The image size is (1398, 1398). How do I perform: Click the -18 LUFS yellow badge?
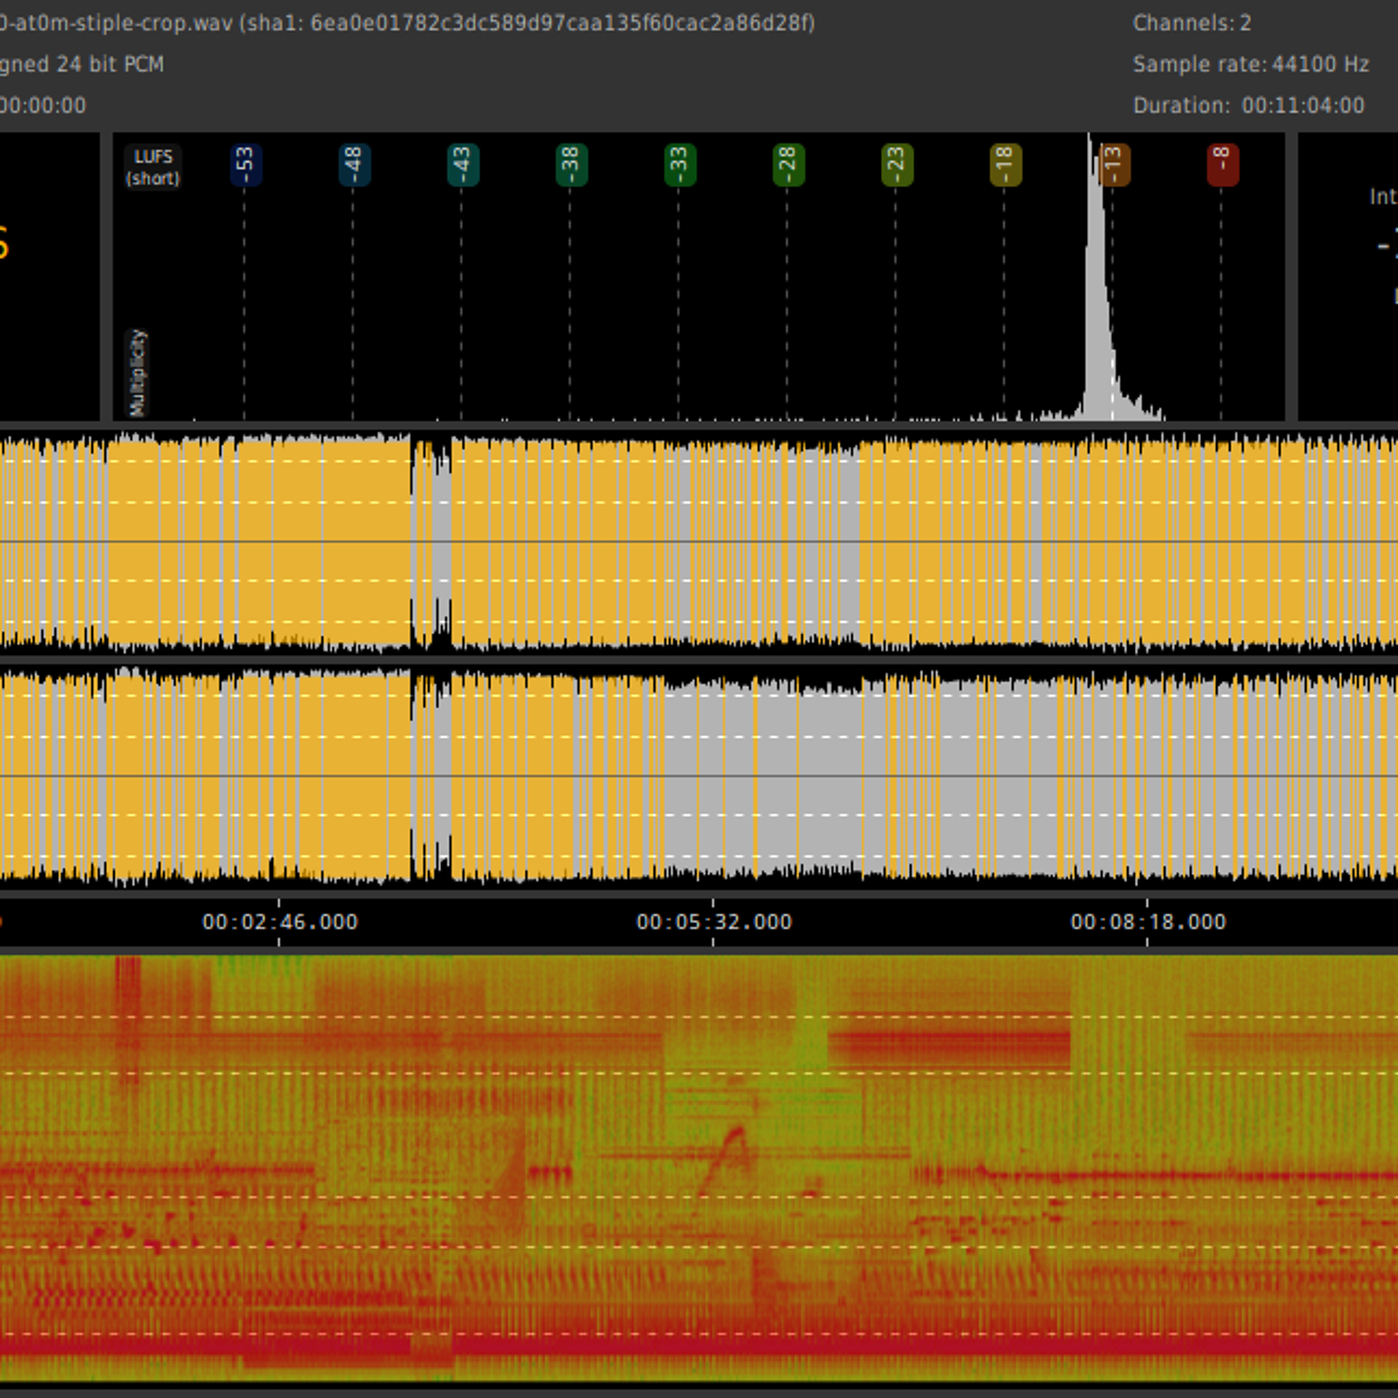tap(1005, 165)
